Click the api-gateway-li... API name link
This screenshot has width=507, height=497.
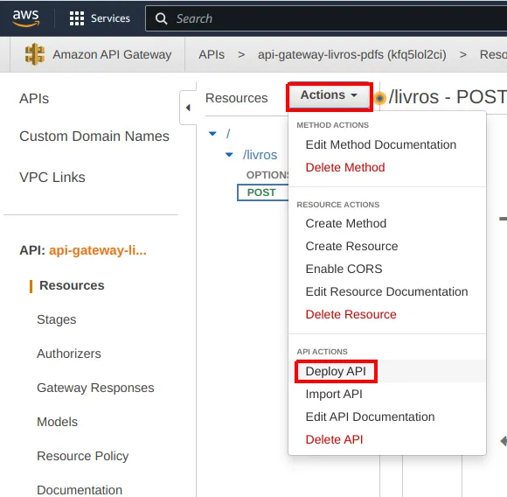pyautogui.click(x=98, y=250)
